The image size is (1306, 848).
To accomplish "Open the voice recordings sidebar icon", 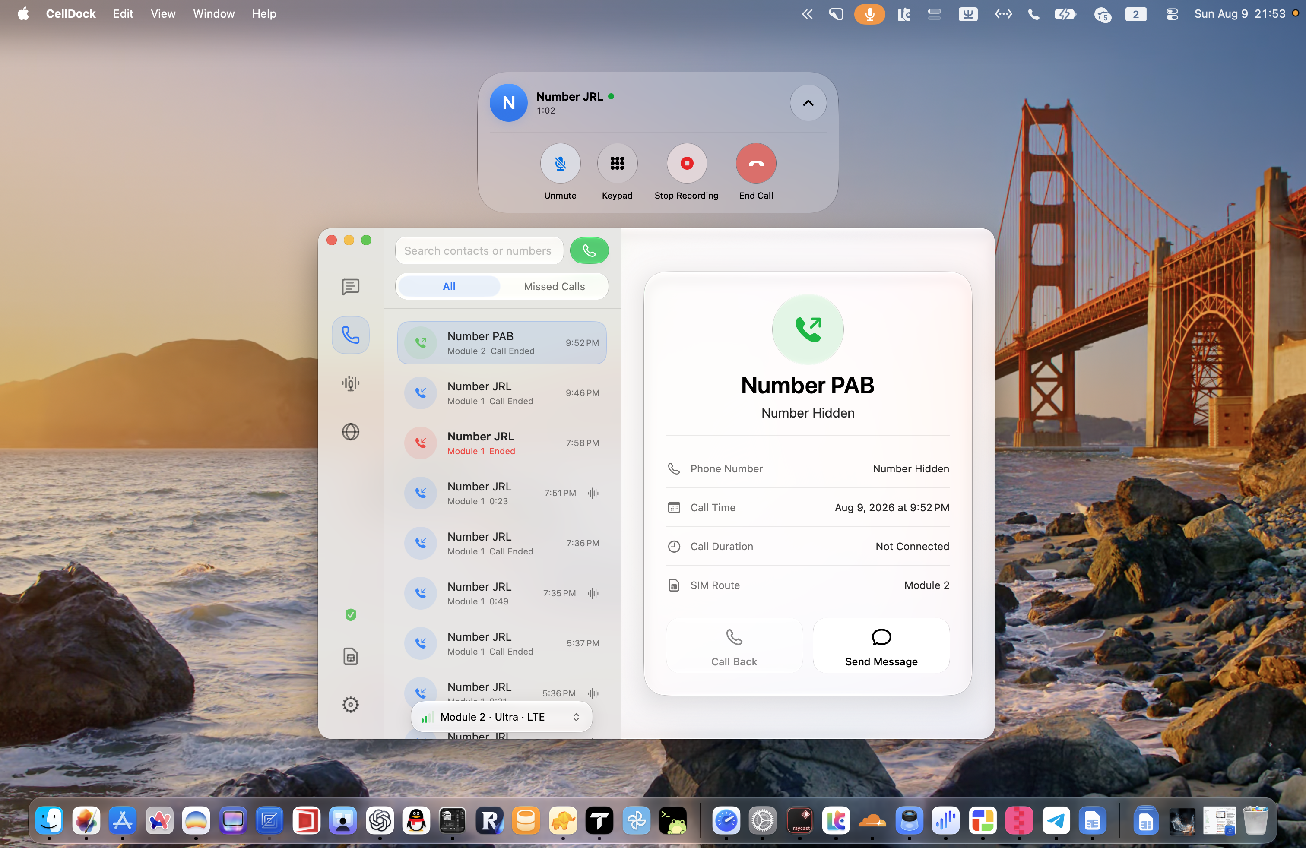I will [350, 383].
